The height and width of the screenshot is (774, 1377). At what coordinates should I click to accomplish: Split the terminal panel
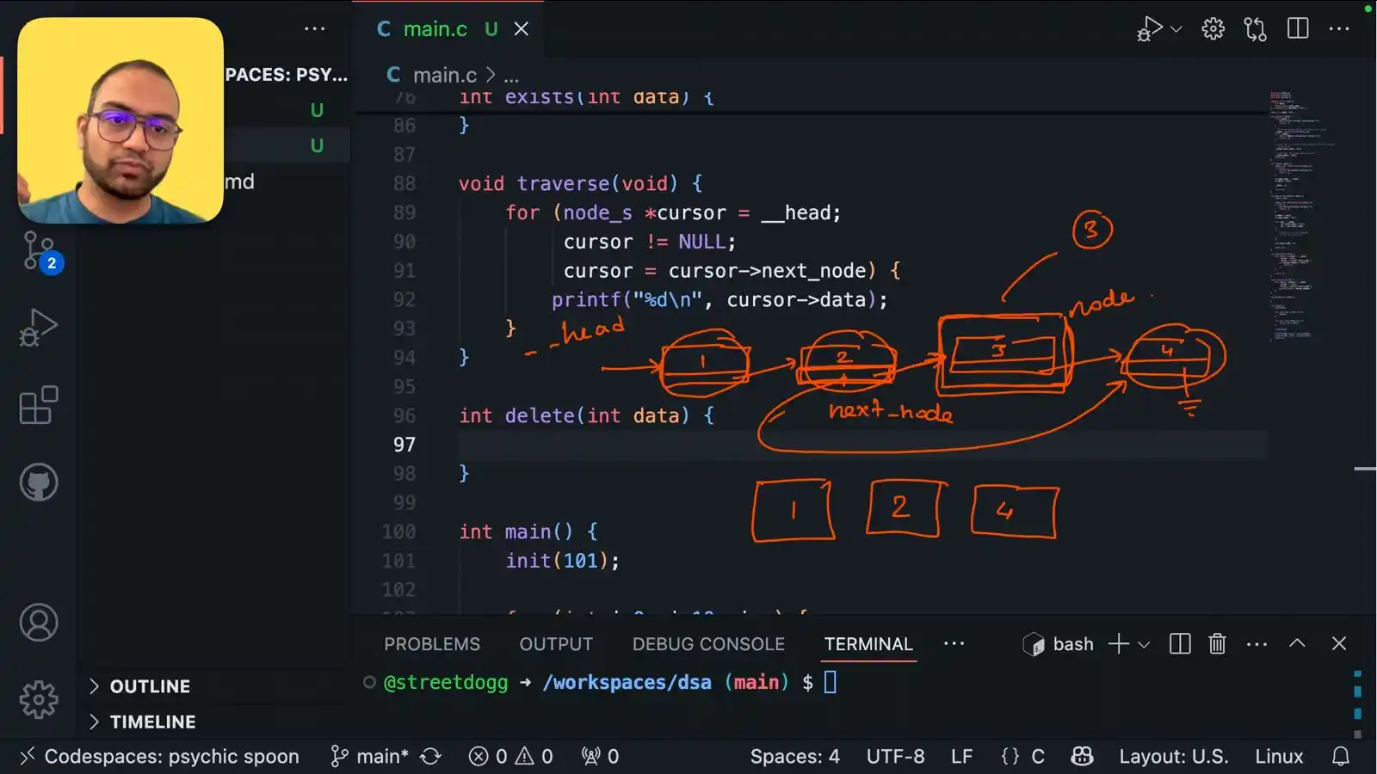pos(1180,644)
